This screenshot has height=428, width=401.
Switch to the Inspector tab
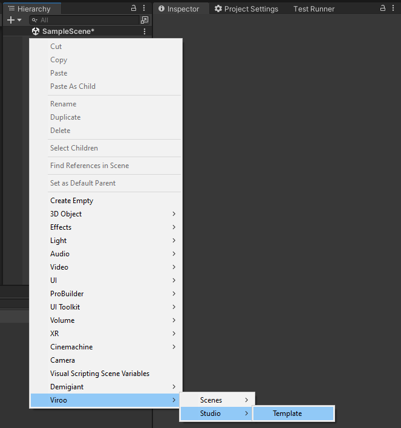tap(179, 9)
